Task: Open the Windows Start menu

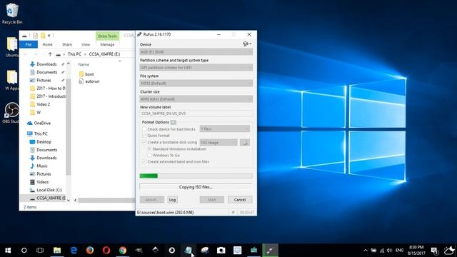Action: click(x=8, y=251)
